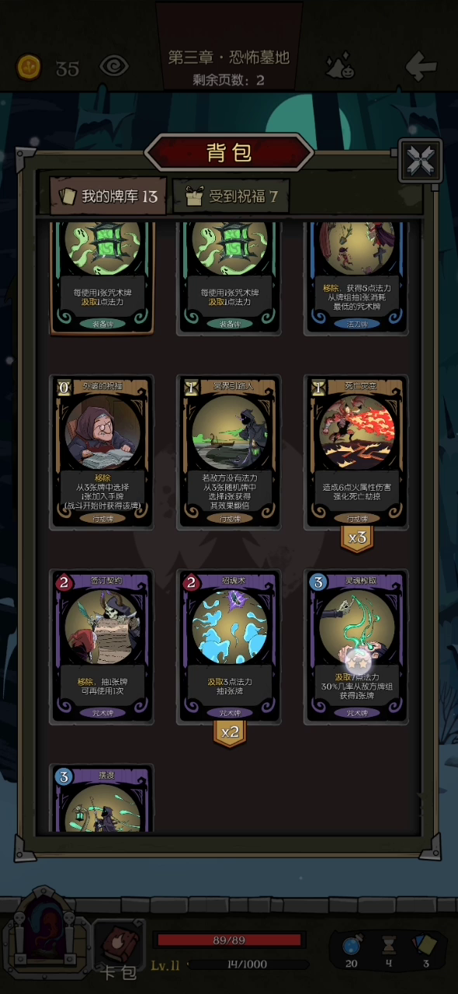
Task: Switch to 我的牌库 13 tab
Action: click(108, 196)
